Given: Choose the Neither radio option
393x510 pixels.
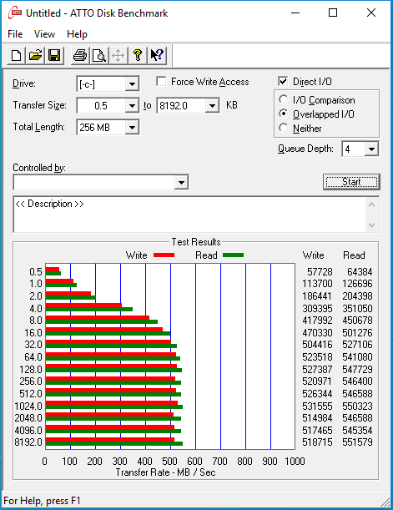Looking at the screenshot, I should 284,128.
